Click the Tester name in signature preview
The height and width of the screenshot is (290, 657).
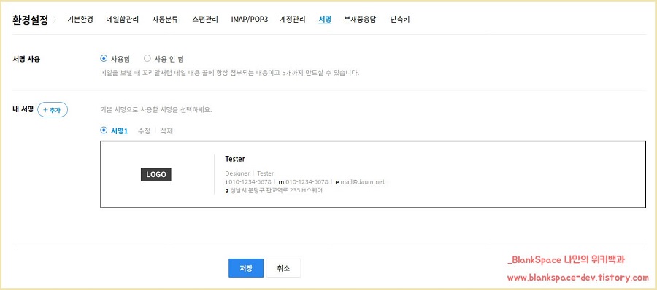[234, 159]
